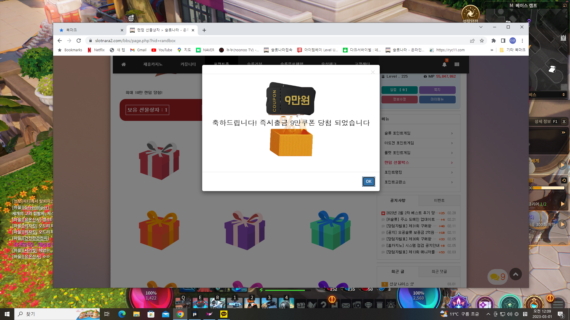Open the Gmail bookmark

138,50
